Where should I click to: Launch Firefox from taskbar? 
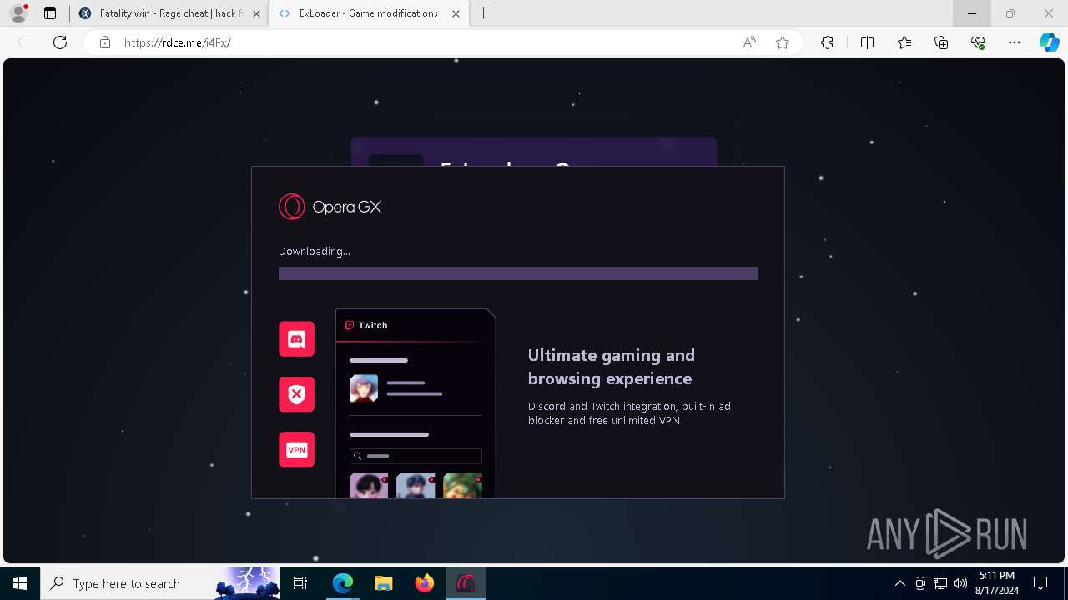425,583
